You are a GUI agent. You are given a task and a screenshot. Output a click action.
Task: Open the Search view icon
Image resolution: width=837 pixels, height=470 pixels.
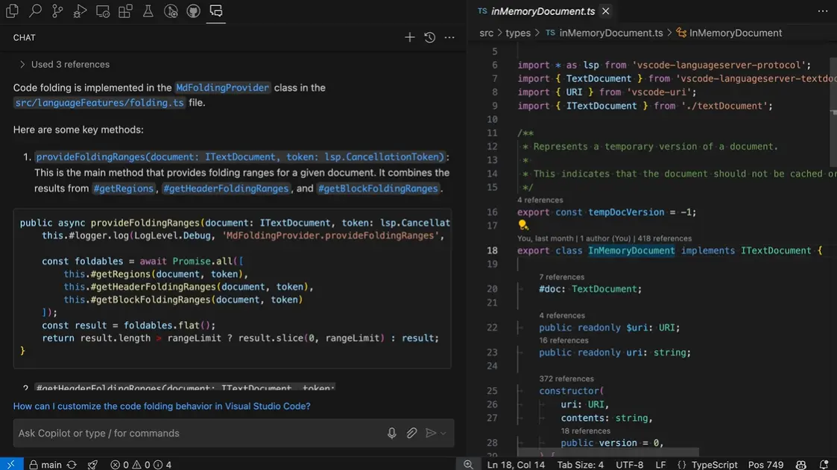click(35, 10)
